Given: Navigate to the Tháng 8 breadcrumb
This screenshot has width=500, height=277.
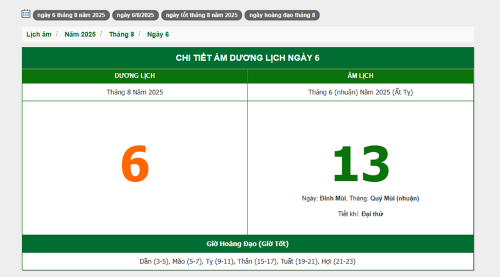Looking at the screenshot, I should 121,35.
